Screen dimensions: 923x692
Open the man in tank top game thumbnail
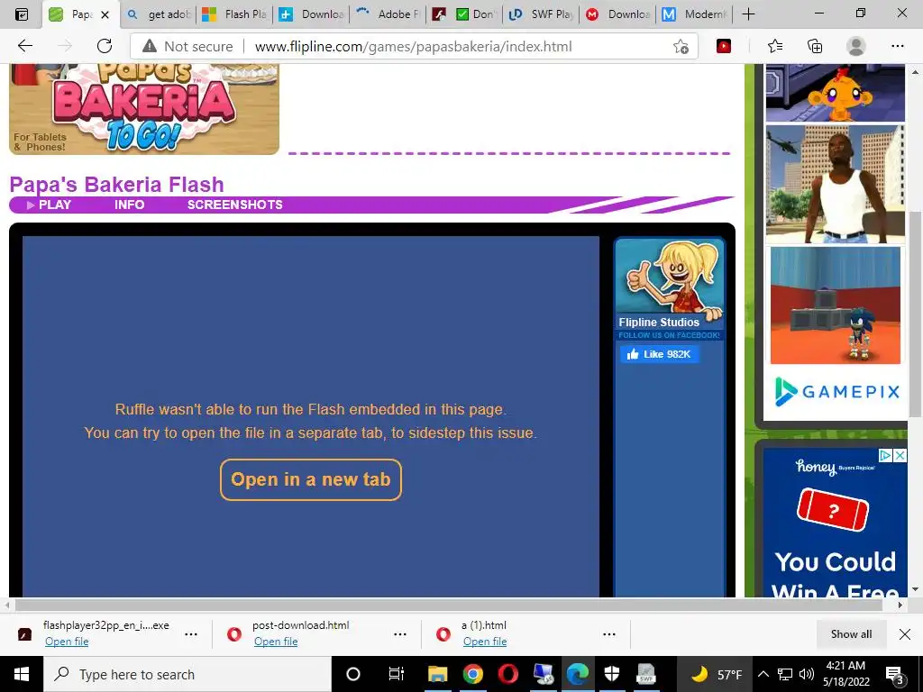pos(835,184)
